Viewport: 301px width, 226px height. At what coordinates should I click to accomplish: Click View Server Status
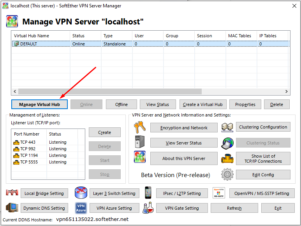[184, 143]
